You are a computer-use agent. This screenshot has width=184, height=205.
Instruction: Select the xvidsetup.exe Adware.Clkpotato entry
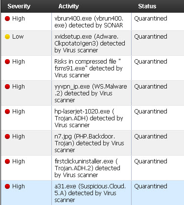tap(92, 43)
